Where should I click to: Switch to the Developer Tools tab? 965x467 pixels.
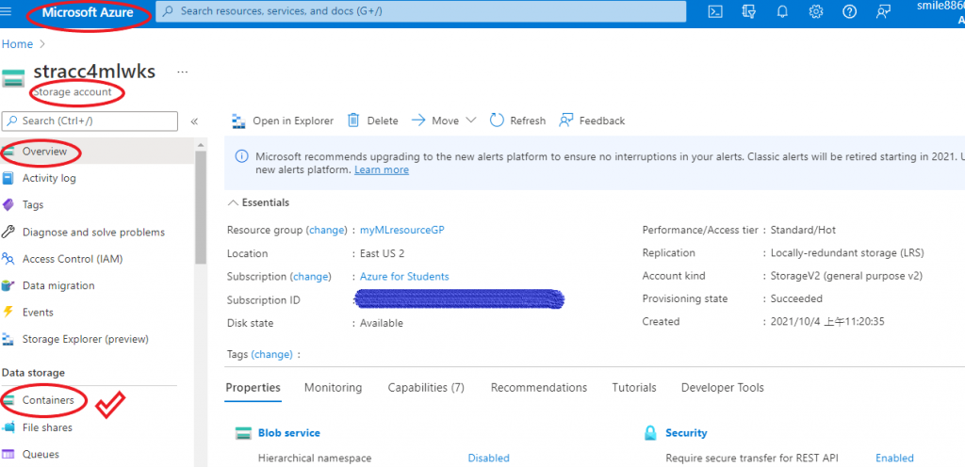[723, 388]
